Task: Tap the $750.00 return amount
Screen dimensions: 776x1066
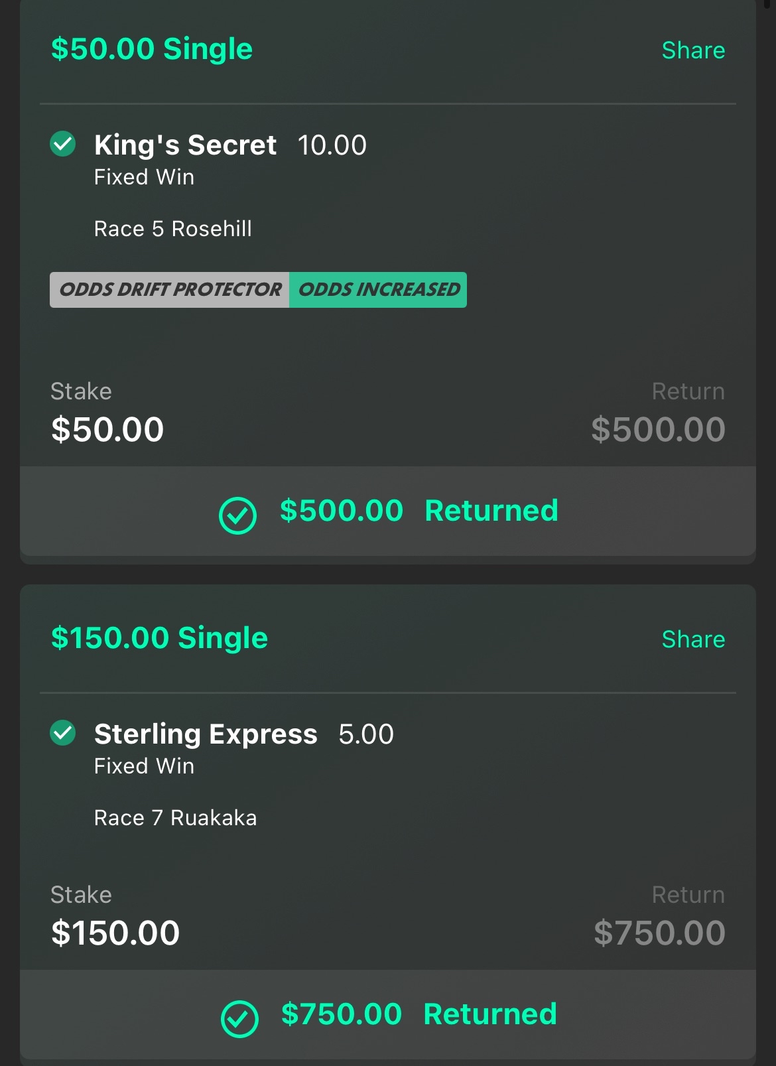Action: coord(659,933)
